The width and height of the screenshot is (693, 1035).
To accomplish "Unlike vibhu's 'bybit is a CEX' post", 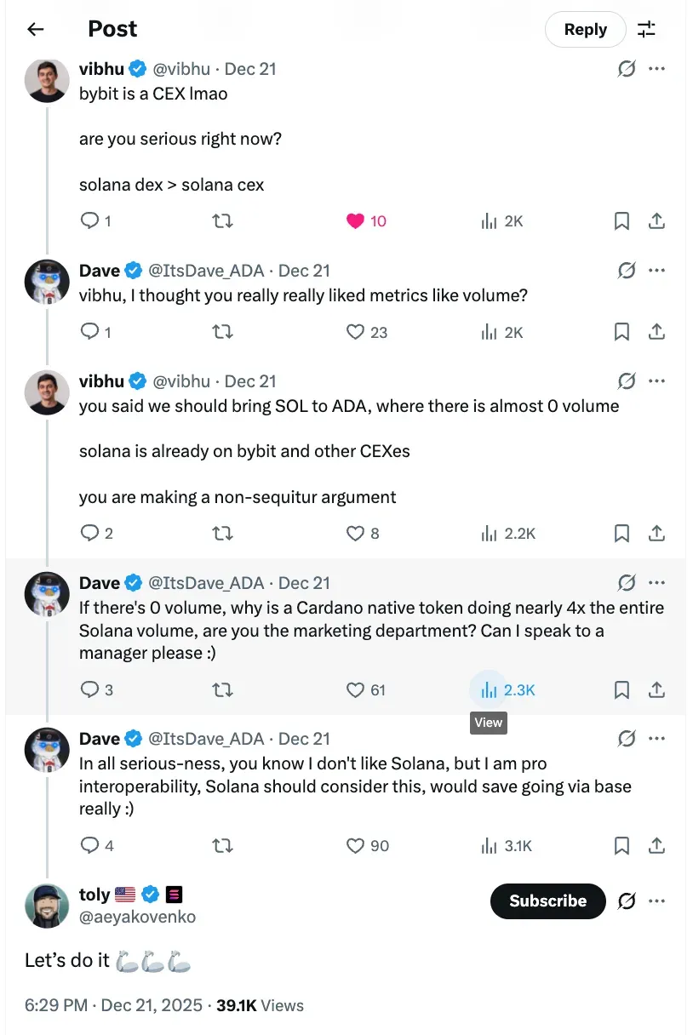I will (356, 221).
